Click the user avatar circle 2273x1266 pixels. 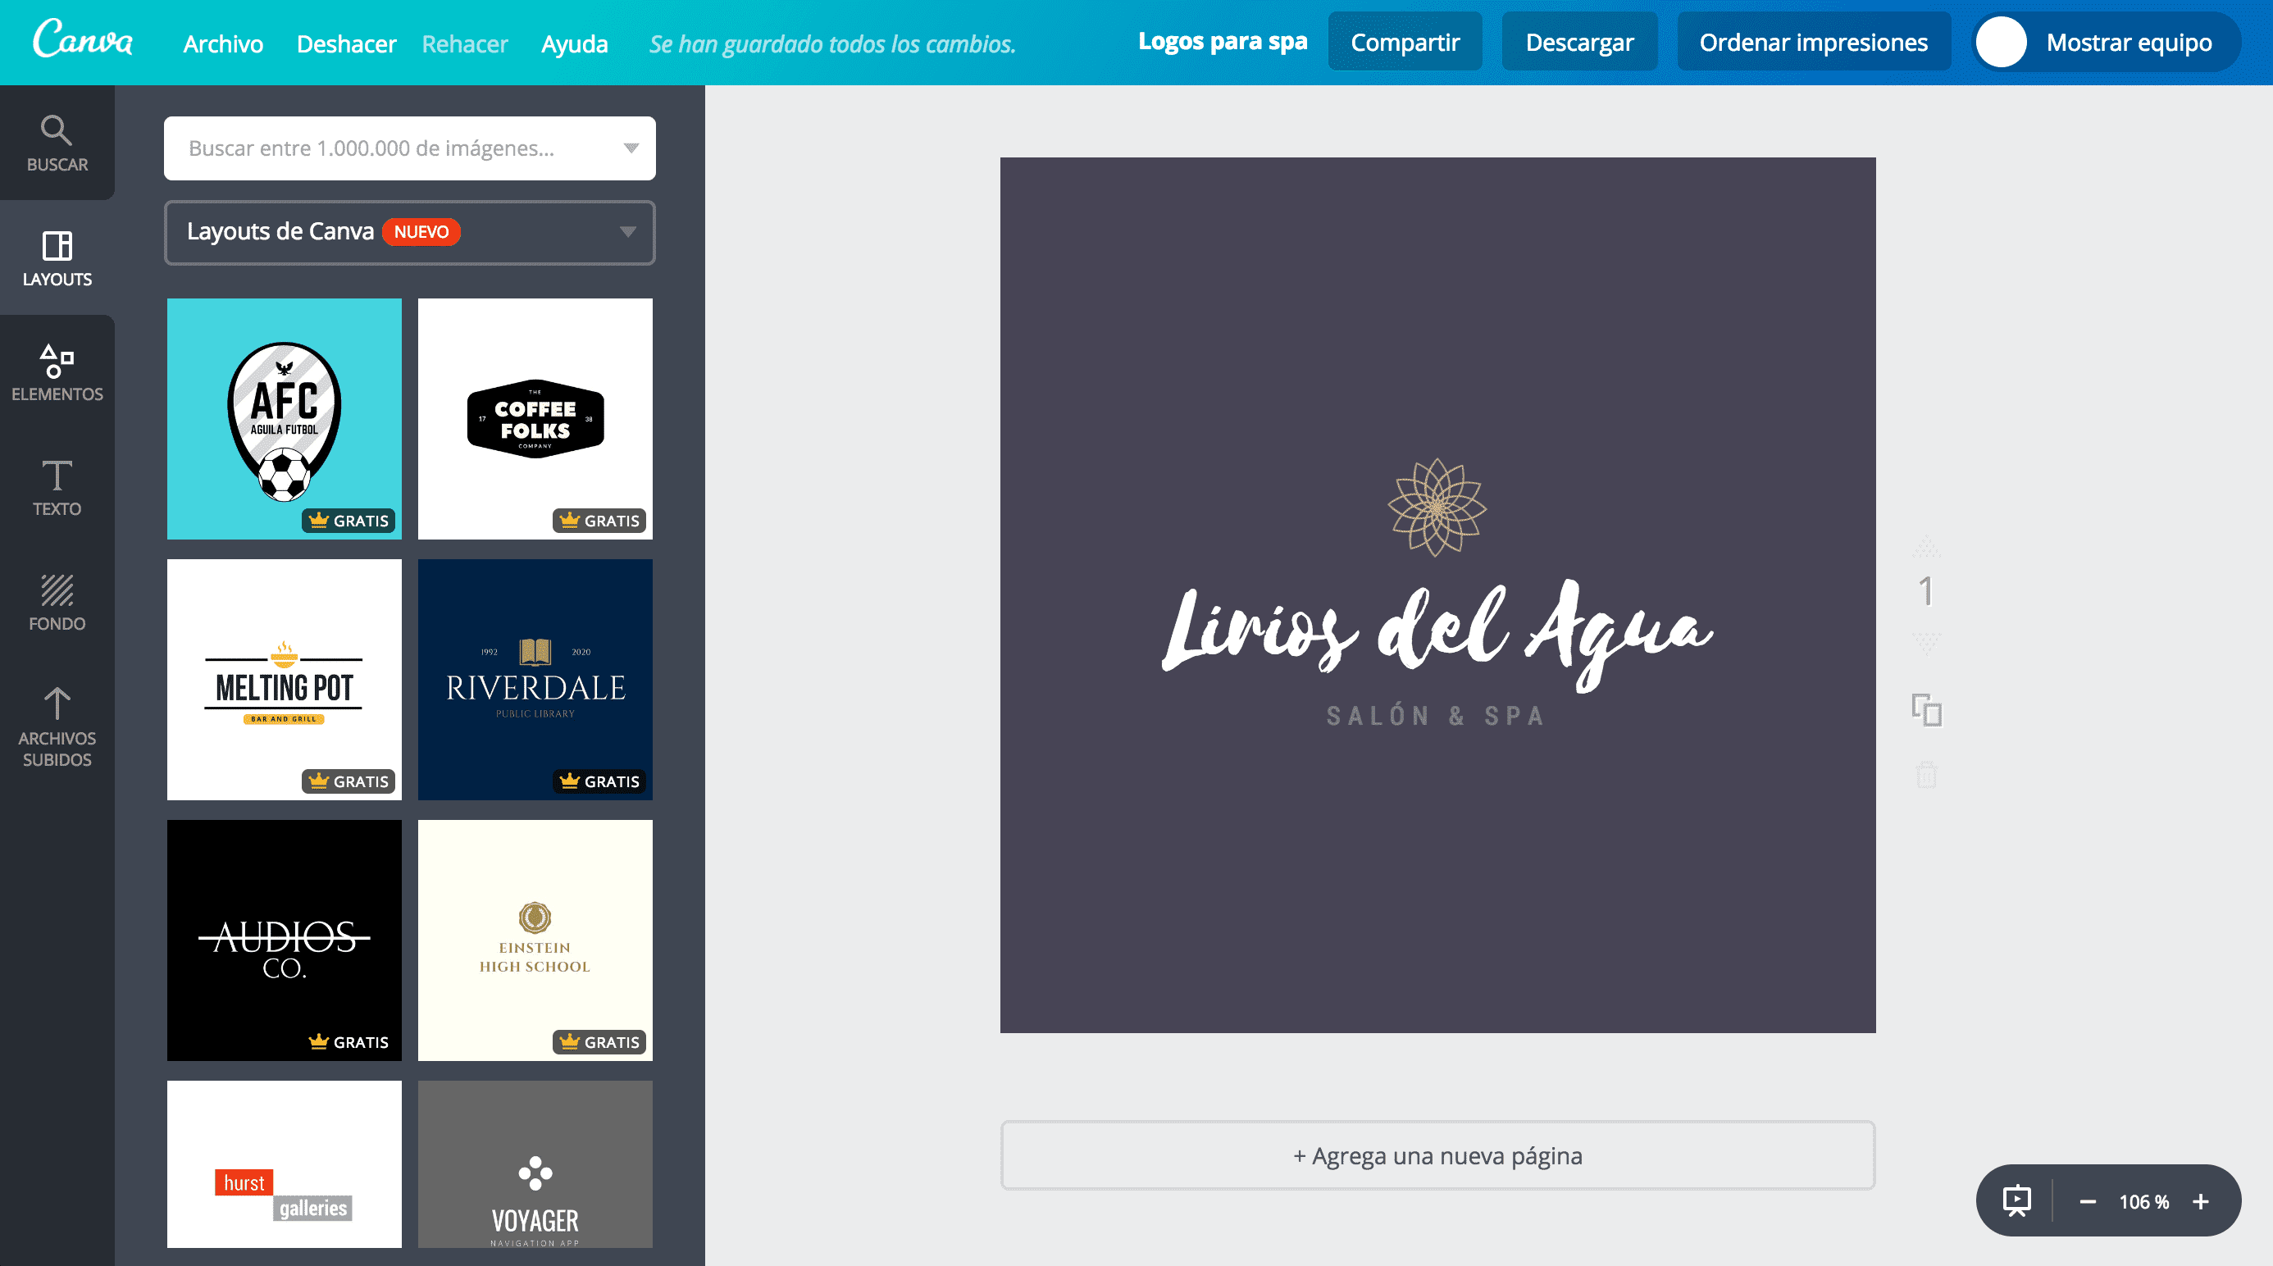[2000, 43]
